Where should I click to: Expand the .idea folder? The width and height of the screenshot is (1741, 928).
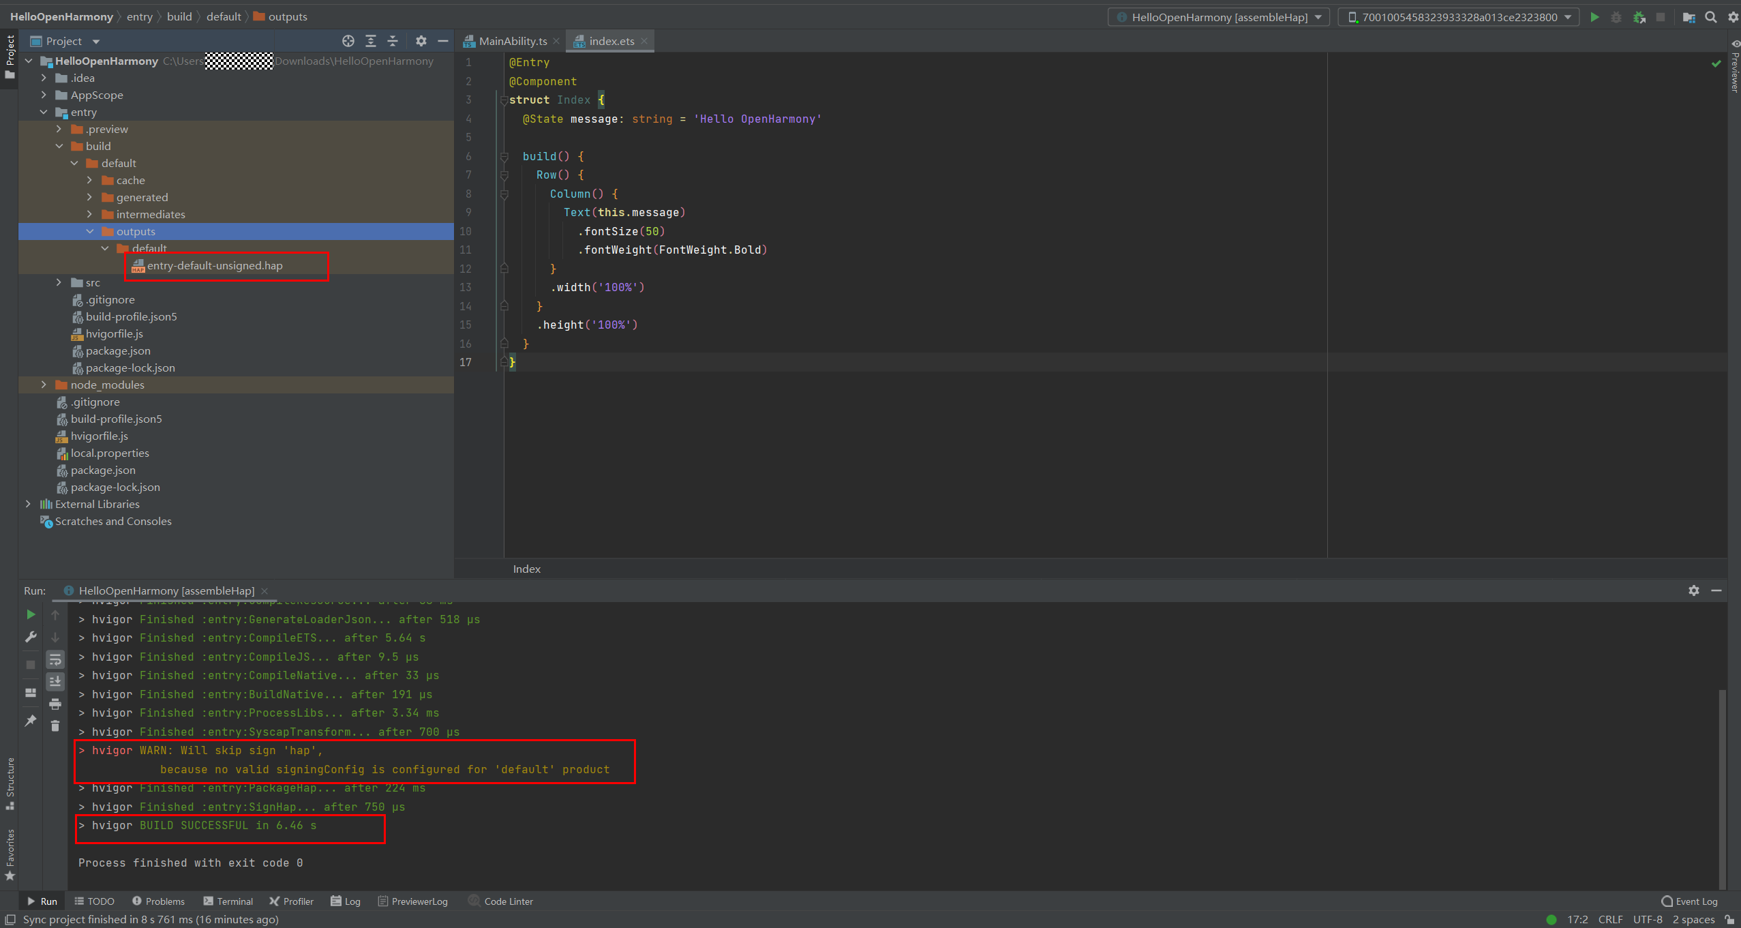pos(44,78)
